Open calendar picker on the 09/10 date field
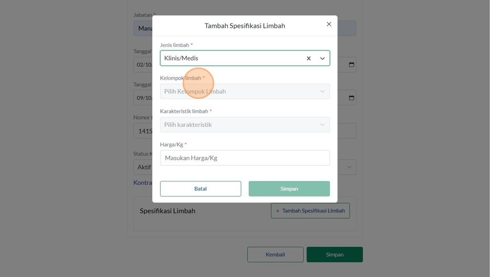The height and width of the screenshot is (277, 496). point(351,98)
